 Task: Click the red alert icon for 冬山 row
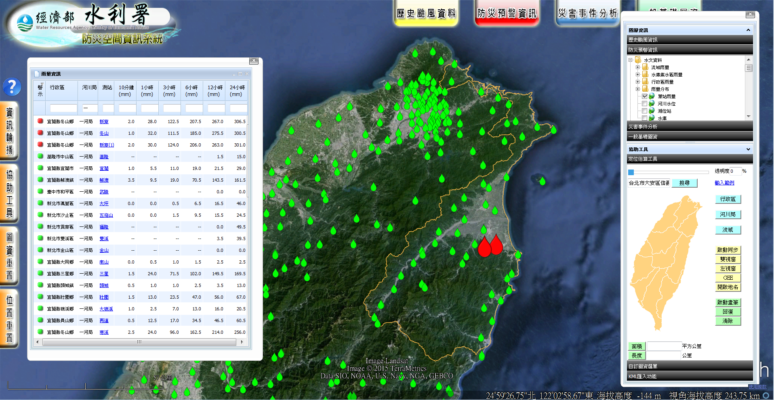(x=40, y=133)
